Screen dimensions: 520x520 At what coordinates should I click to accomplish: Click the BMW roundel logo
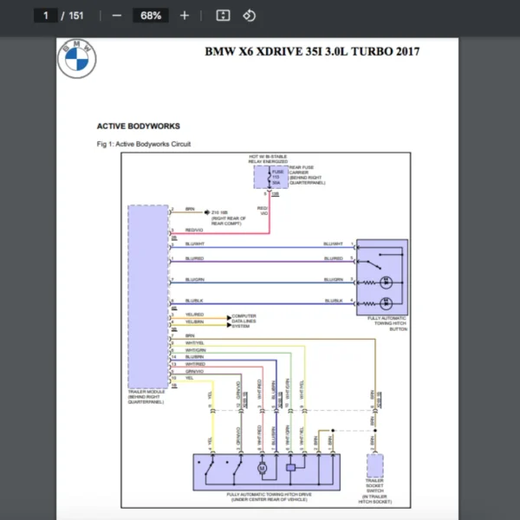[x=77, y=59]
